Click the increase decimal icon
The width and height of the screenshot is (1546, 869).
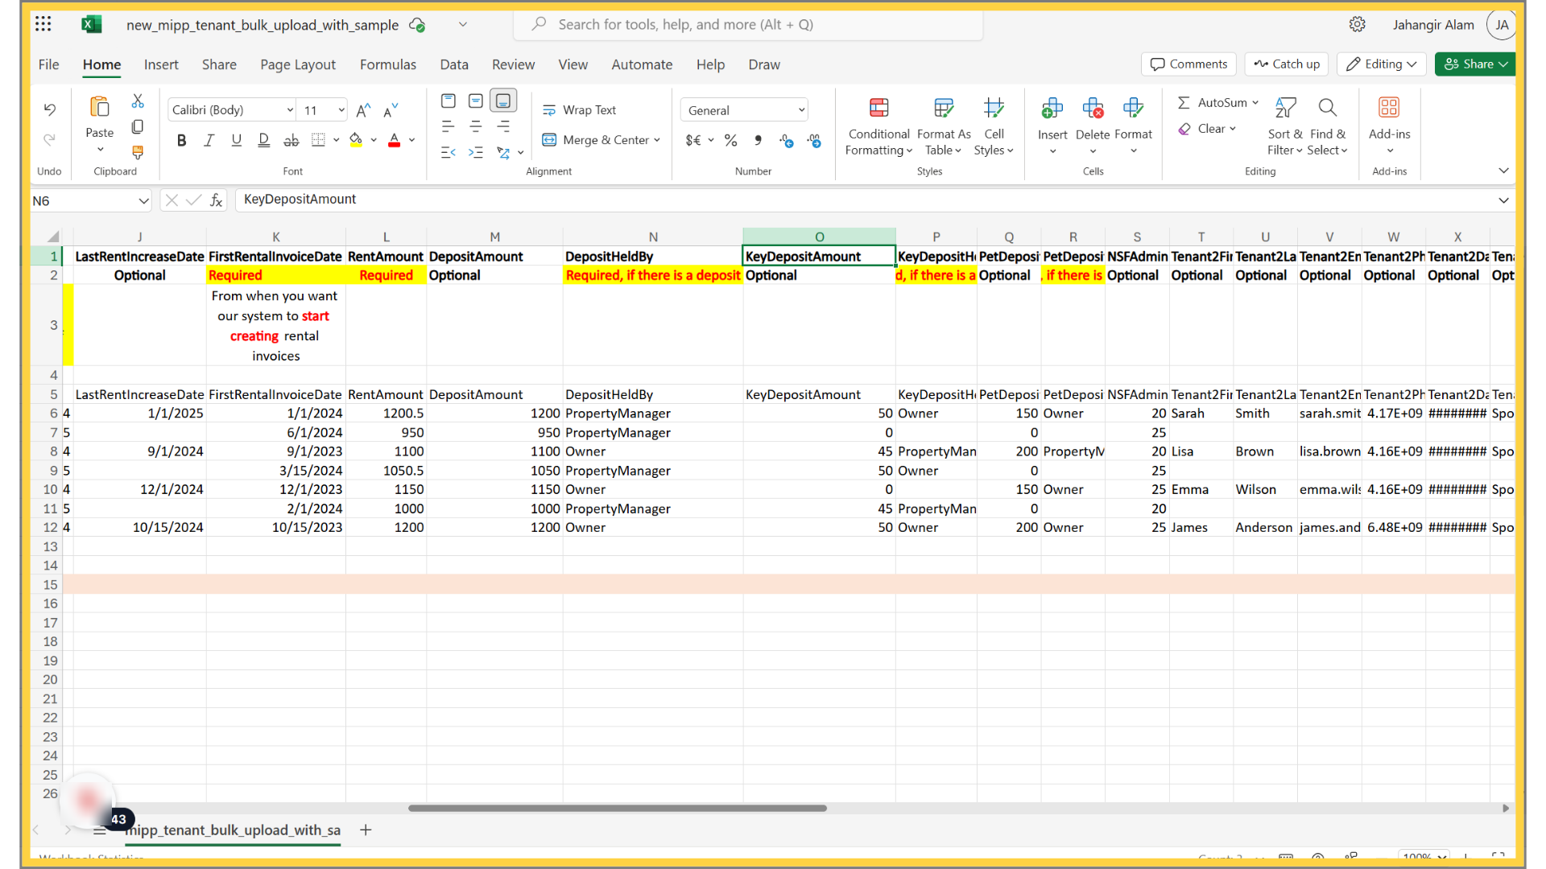point(787,140)
